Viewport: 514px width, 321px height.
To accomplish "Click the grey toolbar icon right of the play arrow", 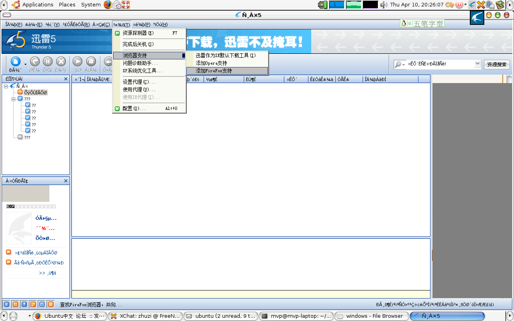I will 91,61.
